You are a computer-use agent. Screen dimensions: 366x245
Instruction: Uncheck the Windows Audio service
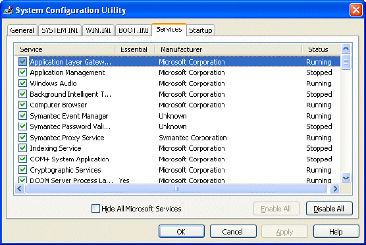pyautogui.click(x=22, y=84)
